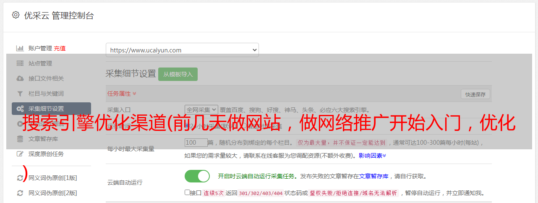Open the 全网采集 dropdown
Image resolution: width=538 pixels, height=203 pixels.
201,109
